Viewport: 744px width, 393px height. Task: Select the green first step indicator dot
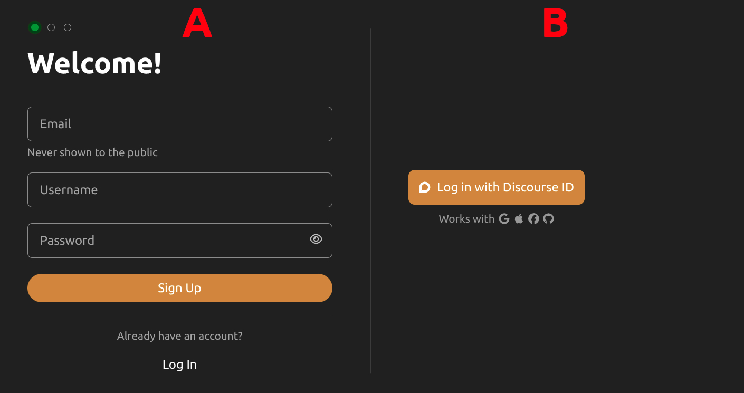[x=35, y=27]
